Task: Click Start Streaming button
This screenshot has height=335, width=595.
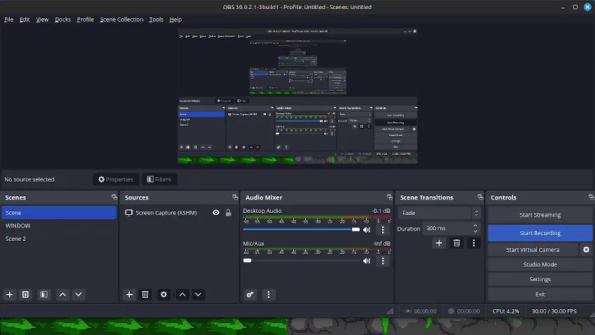Action: (x=540, y=215)
